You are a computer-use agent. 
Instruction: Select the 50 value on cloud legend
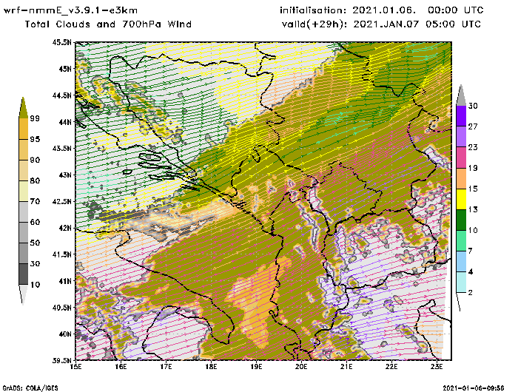(35, 243)
